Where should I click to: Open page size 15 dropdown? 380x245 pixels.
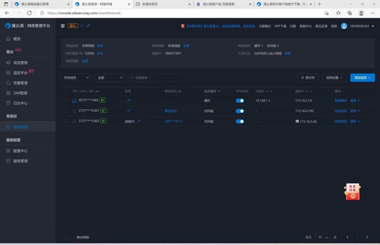(x=323, y=237)
